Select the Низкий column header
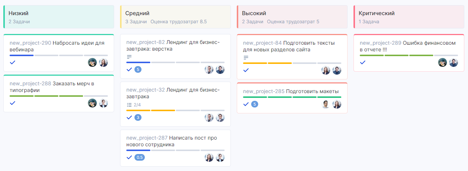 pos(59,17)
